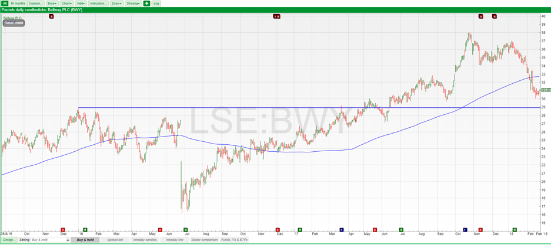Click the green plus icon in toolbar
551x245 pixels.
[x=147, y=4]
